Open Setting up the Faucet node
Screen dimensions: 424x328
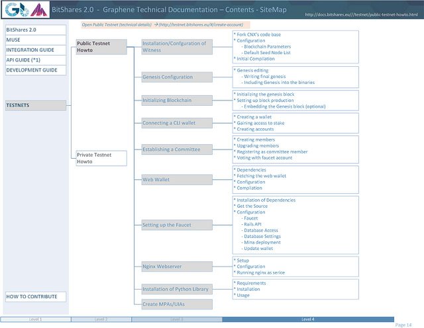pyautogui.click(x=177, y=225)
